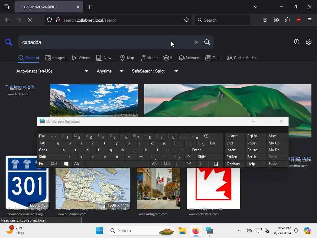Image resolution: width=317 pixels, height=238 pixels.
Task: Click backspace key on On-Screen Keyboard
Action: click(x=212, y=136)
